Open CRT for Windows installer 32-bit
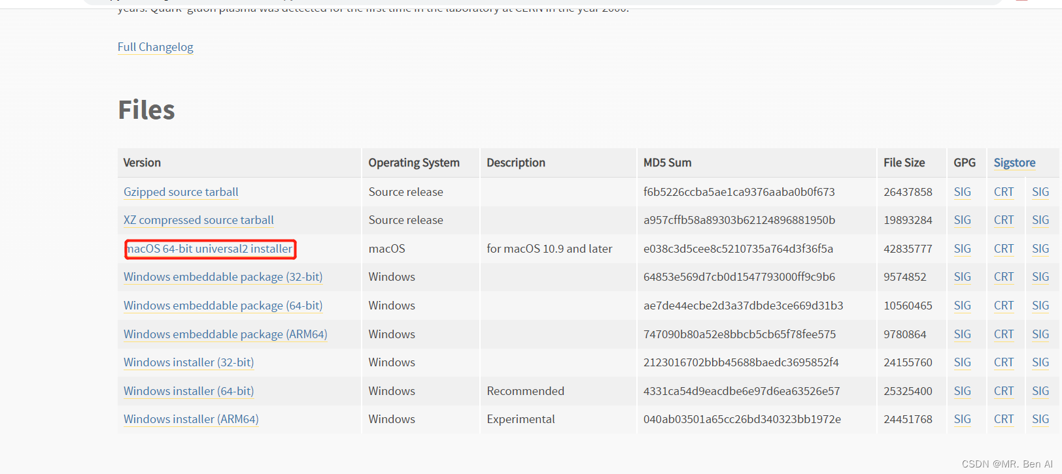 [1004, 362]
